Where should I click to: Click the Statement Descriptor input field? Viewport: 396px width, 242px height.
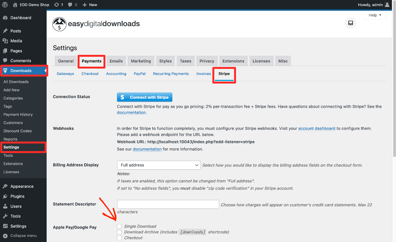(168, 204)
